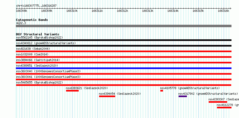Image resolution: width=239 pixels, height=118 pixels.
Task: Click the esv3603040 (1000GenomesConsortiumPhase3) label
Action: click(x=48, y=71)
